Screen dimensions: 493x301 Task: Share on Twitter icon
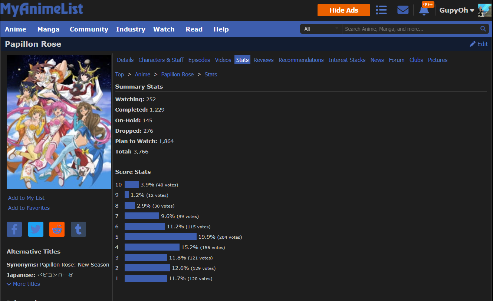coord(36,229)
